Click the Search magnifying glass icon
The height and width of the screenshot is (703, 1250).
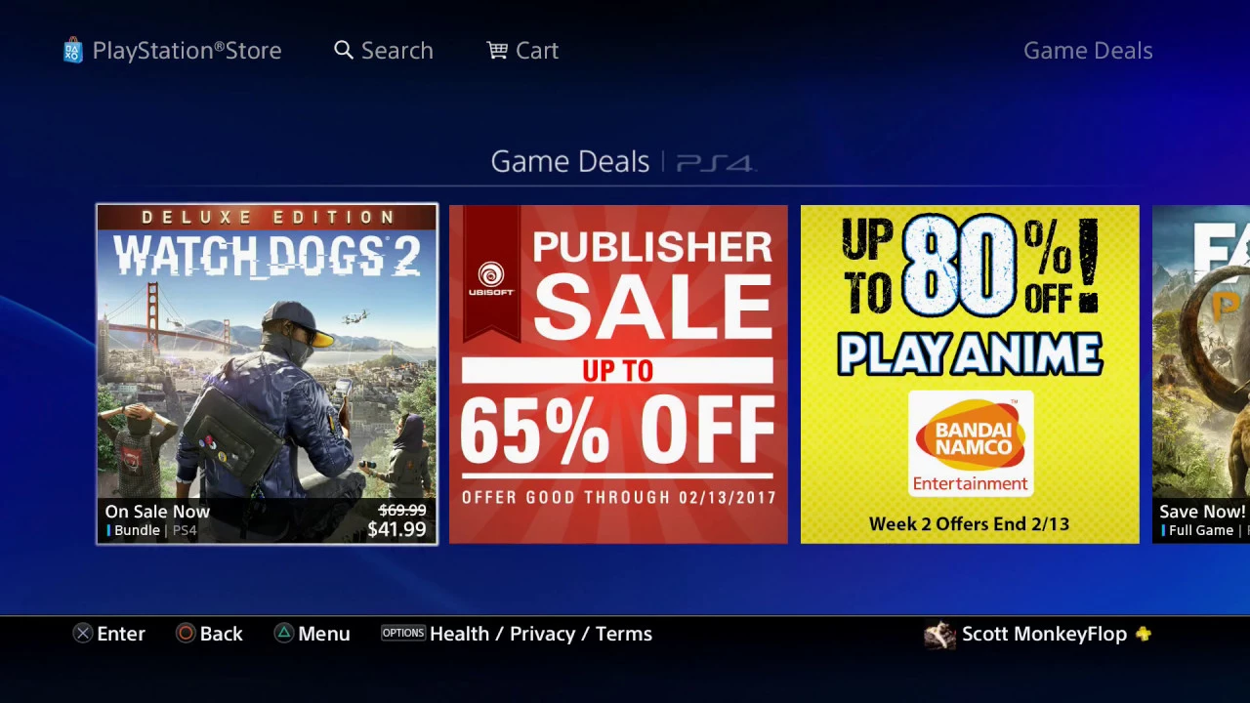(344, 50)
